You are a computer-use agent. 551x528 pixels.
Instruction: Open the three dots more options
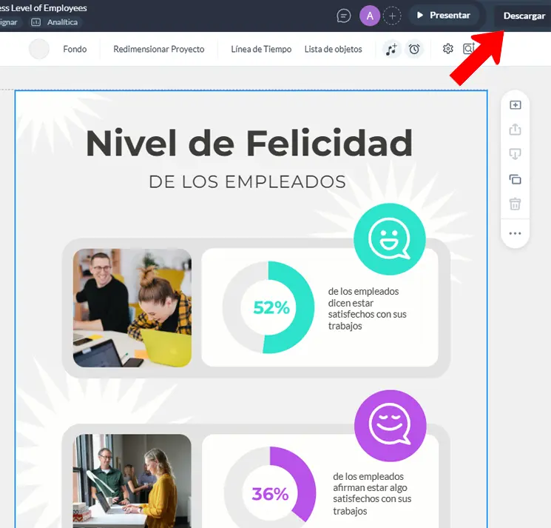coord(515,233)
